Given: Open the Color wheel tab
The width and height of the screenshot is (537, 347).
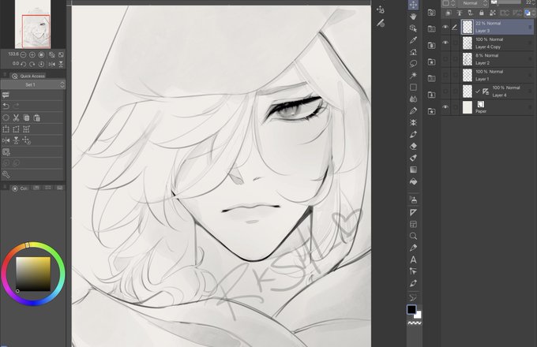Looking at the screenshot, I should (x=20, y=188).
